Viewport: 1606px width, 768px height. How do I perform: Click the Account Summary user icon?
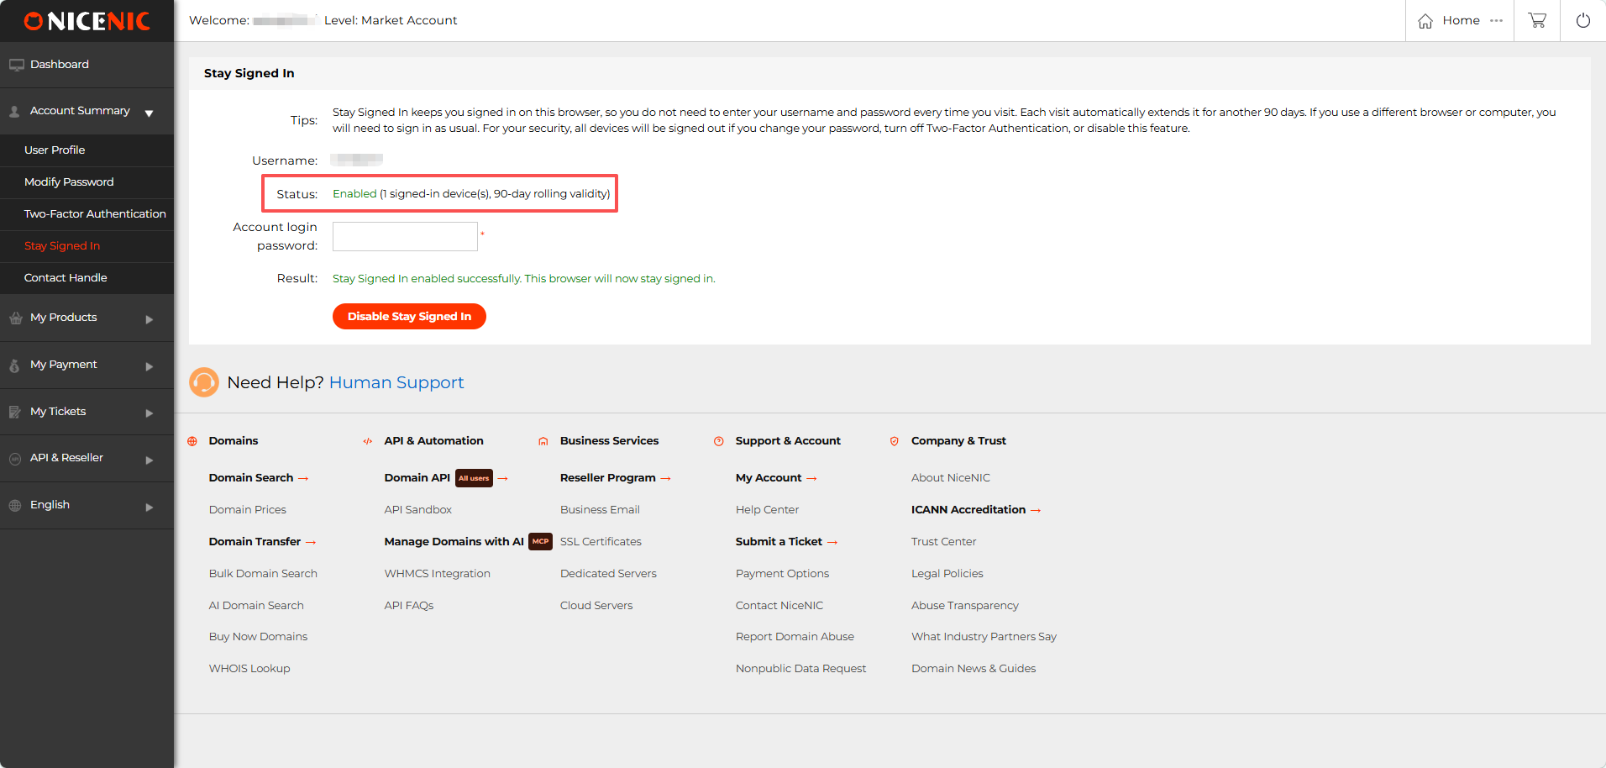click(x=14, y=111)
